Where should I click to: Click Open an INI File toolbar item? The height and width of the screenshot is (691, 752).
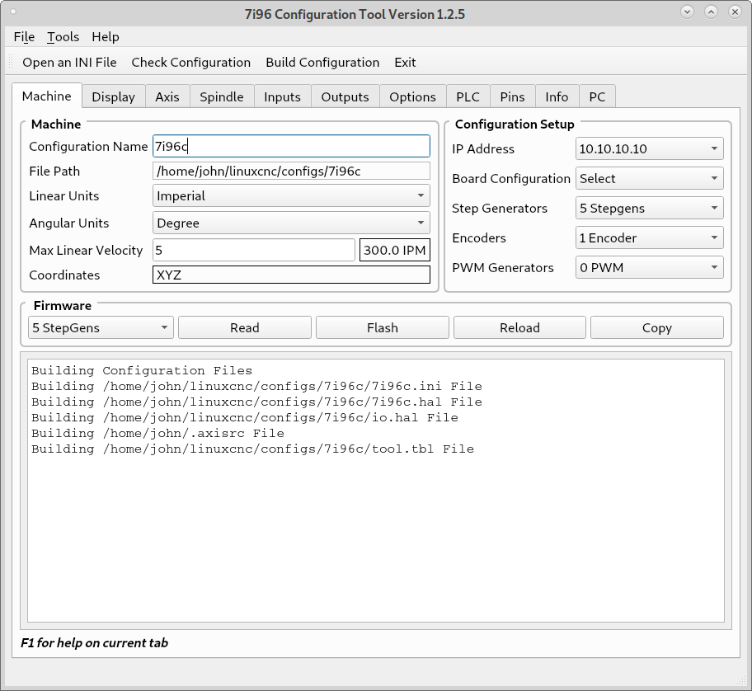pos(69,63)
